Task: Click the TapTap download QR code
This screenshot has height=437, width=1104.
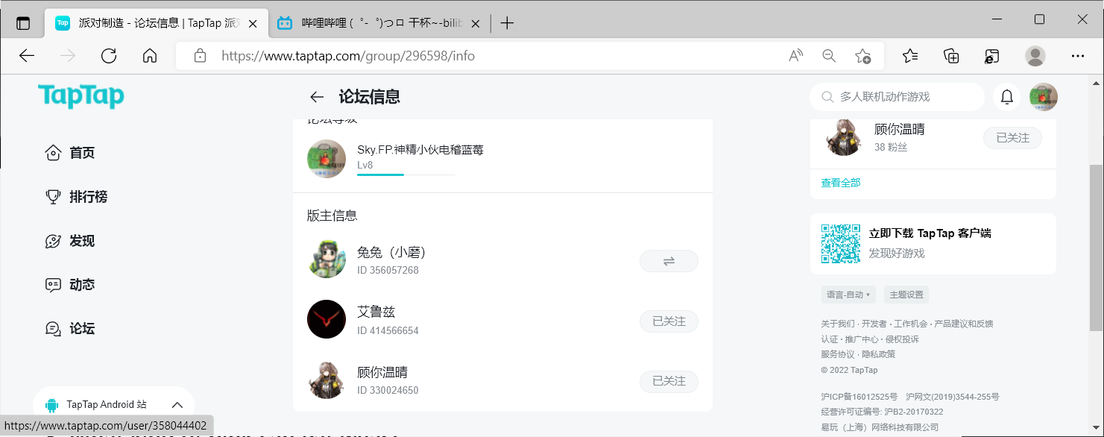Action: pyautogui.click(x=840, y=244)
